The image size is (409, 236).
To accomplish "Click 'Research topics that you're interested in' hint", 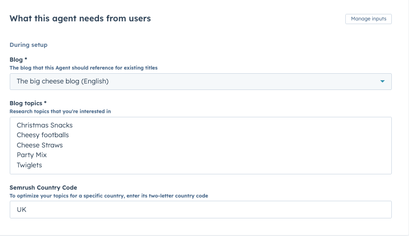I will point(60,111).
